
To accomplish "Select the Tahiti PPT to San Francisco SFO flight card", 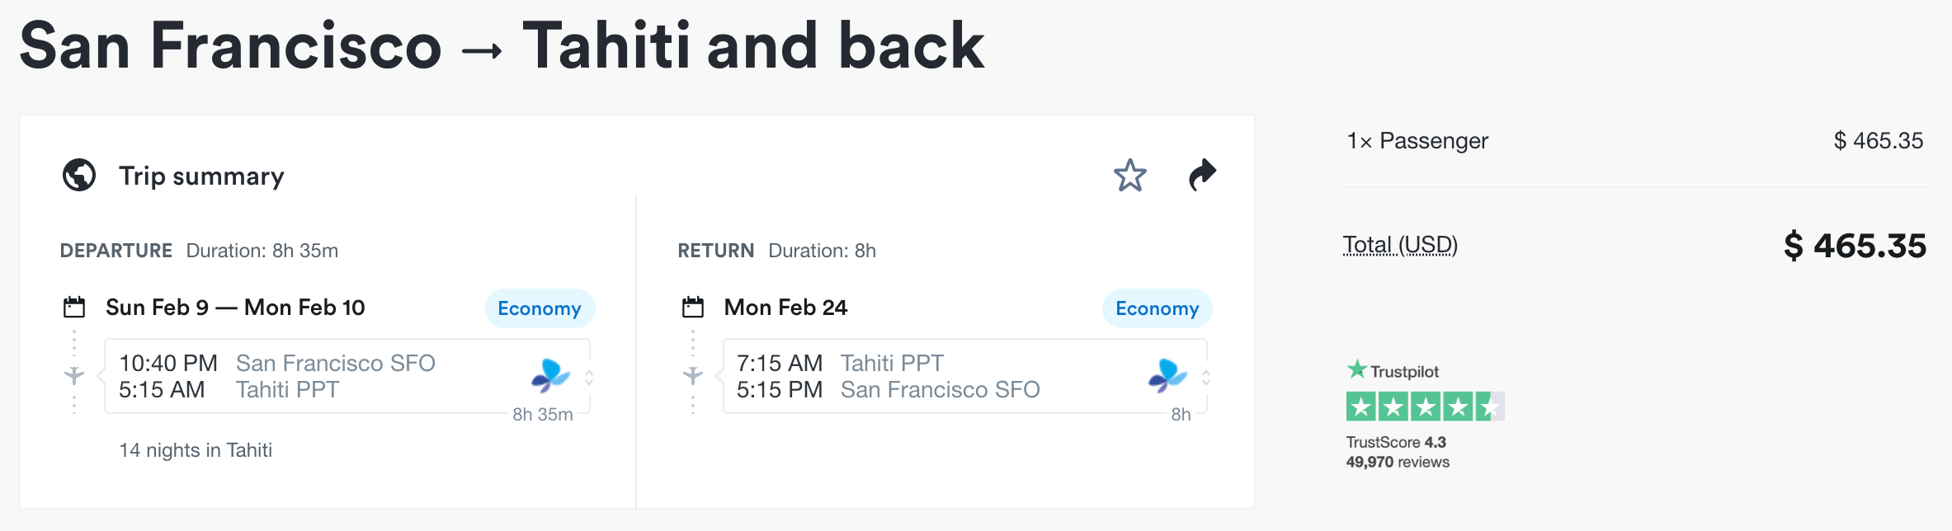I will (x=941, y=376).
